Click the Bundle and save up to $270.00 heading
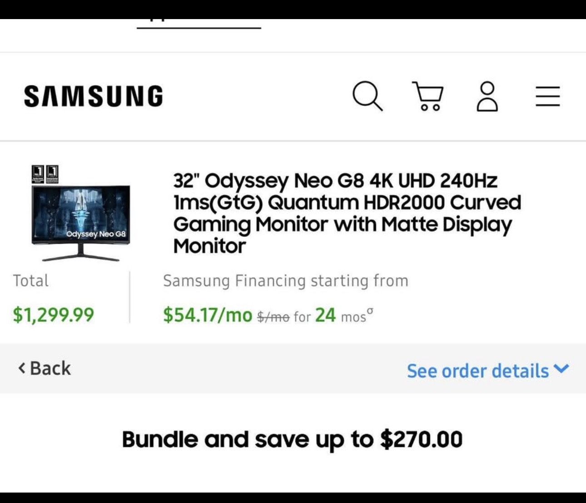Viewport: 586px width, 503px height. (292, 439)
